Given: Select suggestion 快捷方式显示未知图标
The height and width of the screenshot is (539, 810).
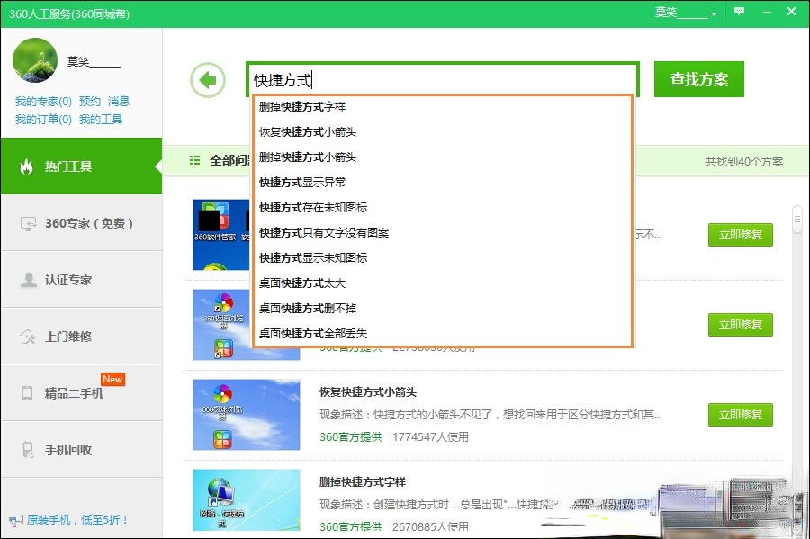Looking at the screenshot, I should pos(442,258).
